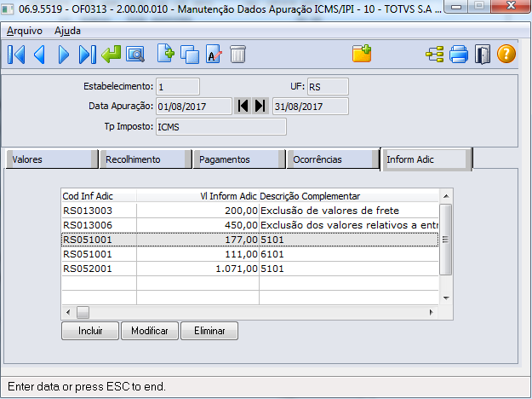The height and width of the screenshot is (399, 532).
Task: Click value cell 1.071,00
Action: [197, 269]
